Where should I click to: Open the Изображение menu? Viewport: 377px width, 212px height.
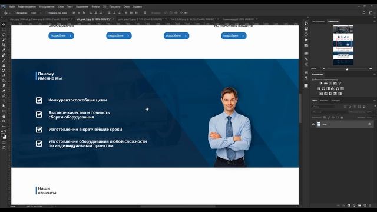[47, 6]
